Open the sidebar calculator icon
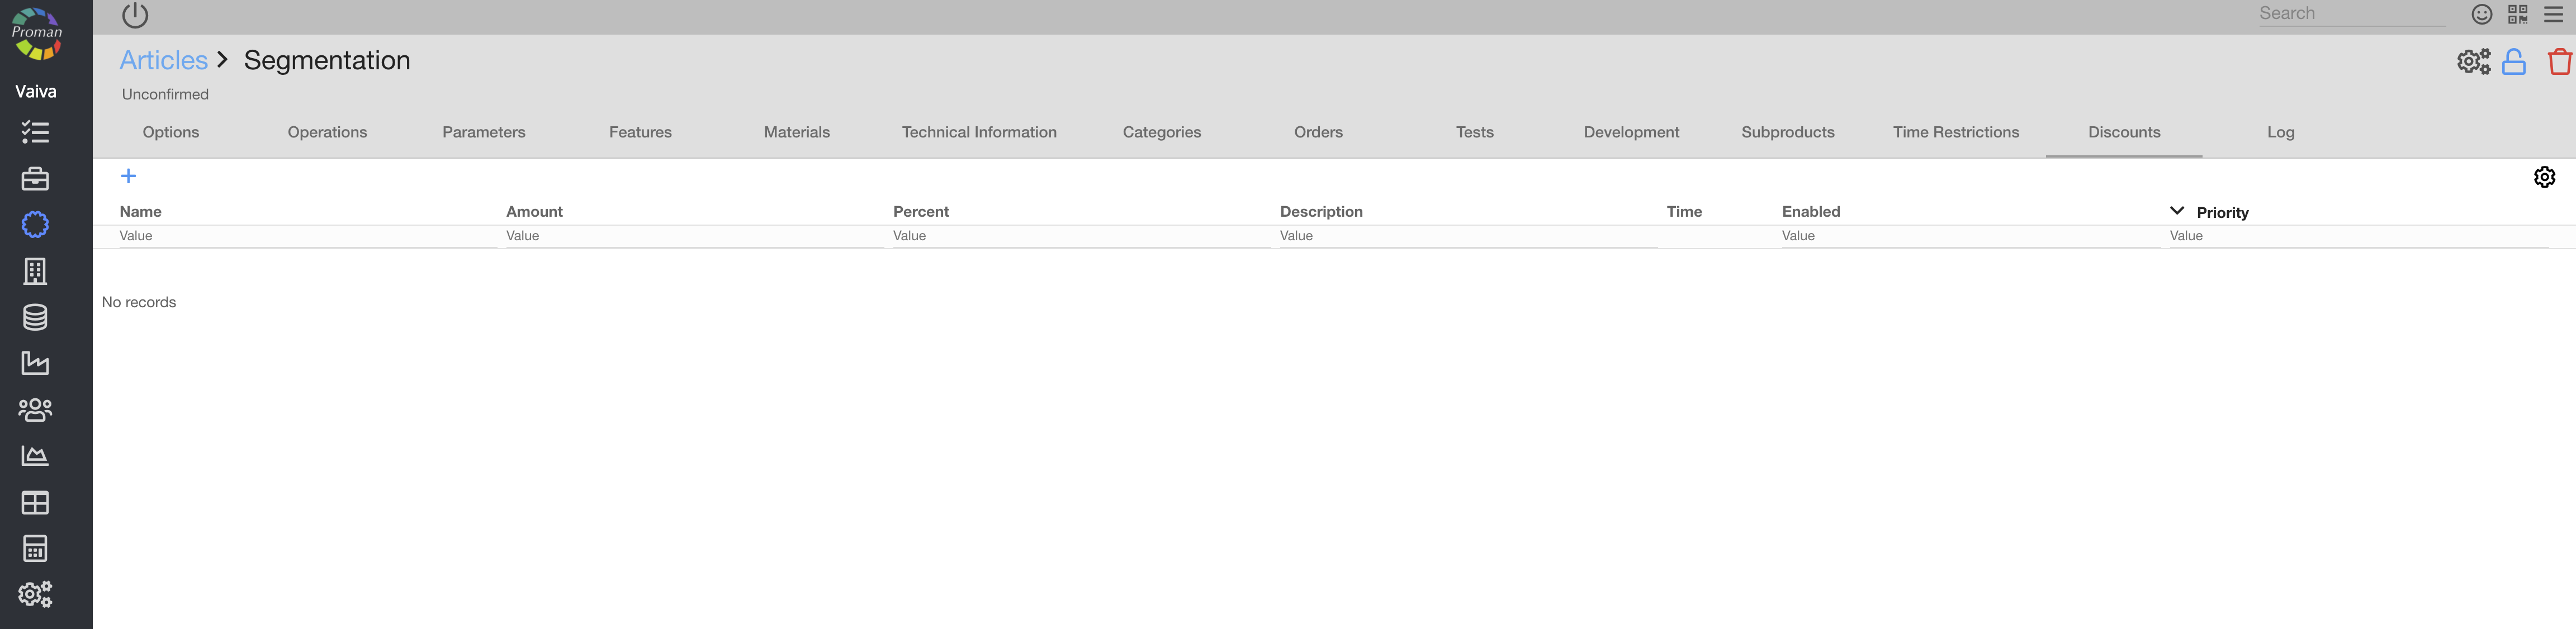2576x629 pixels. (35, 548)
